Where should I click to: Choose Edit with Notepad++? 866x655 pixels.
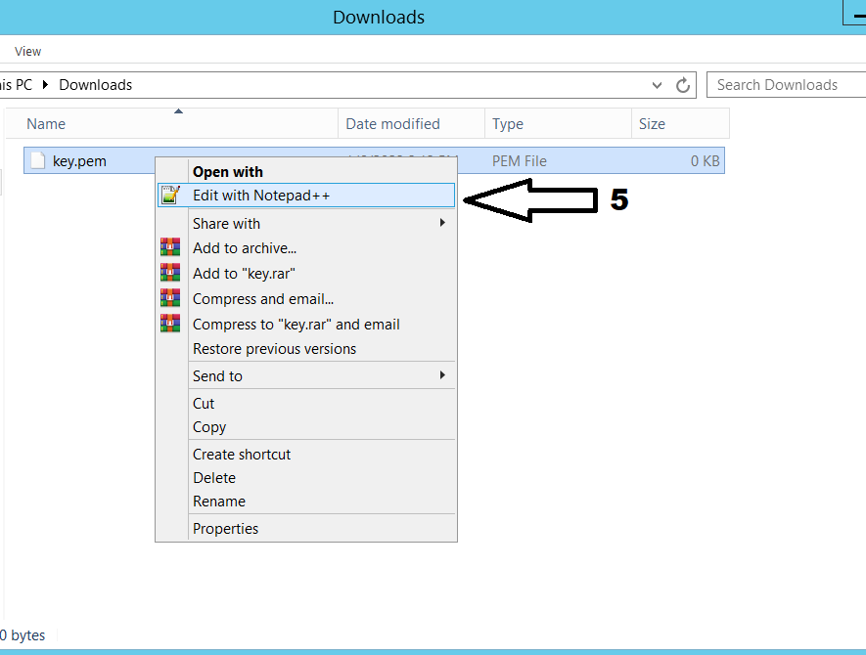pyautogui.click(x=261, y=196)
